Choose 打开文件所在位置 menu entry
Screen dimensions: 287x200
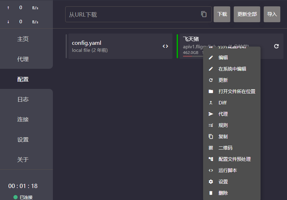pos(232,91)
